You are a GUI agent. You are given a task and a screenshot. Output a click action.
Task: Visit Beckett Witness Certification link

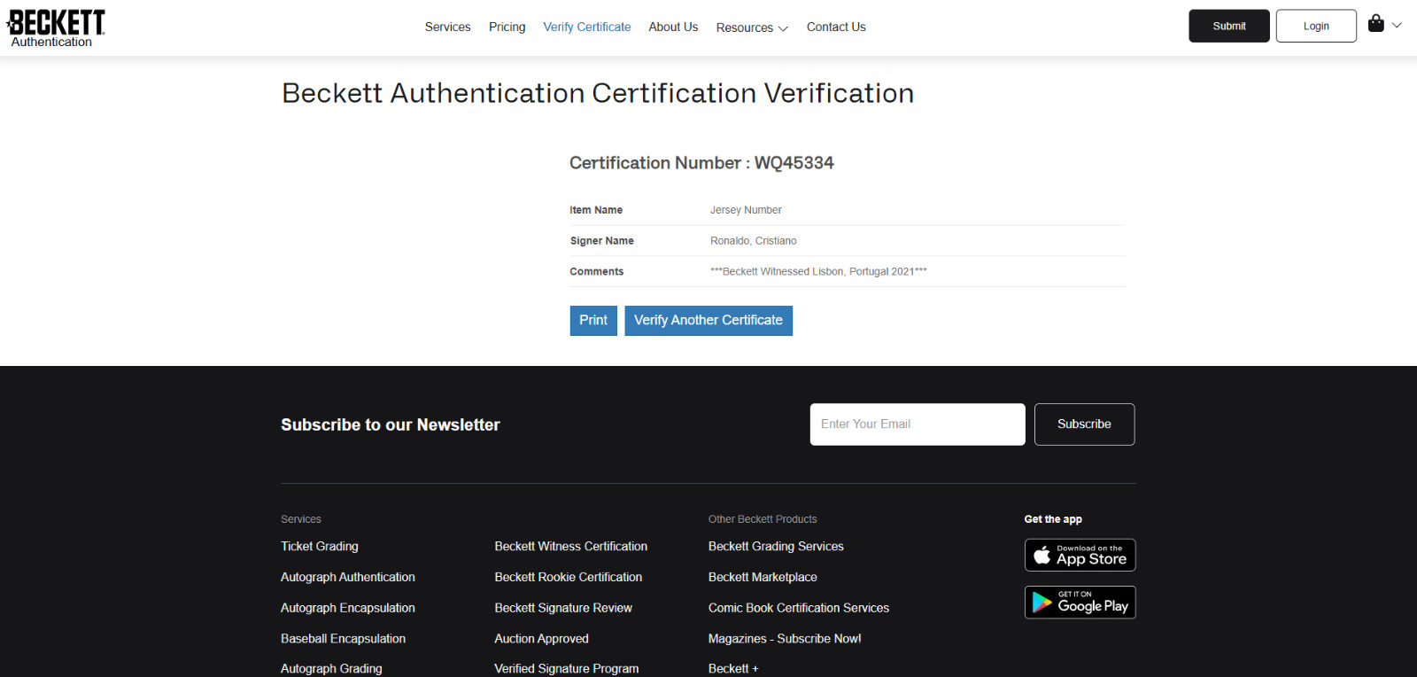[x=570, y=547]
